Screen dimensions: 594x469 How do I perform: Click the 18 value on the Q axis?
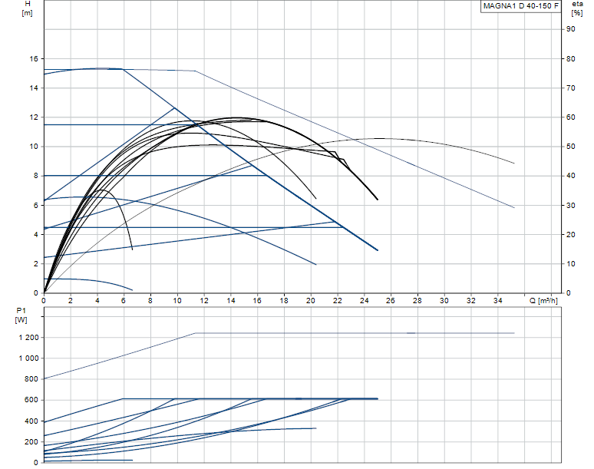[284, 301]
